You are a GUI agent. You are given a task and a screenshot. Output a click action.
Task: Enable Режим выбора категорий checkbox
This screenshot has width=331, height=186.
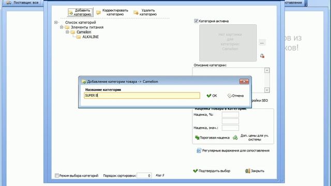(x=57, y=176)
